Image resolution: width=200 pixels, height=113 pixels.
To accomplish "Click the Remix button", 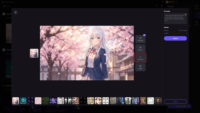I will [175, 39].
